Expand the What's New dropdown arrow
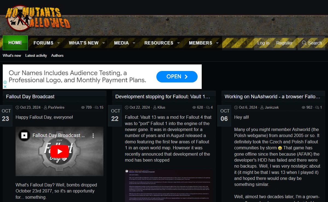 click(x=104, y=43)
